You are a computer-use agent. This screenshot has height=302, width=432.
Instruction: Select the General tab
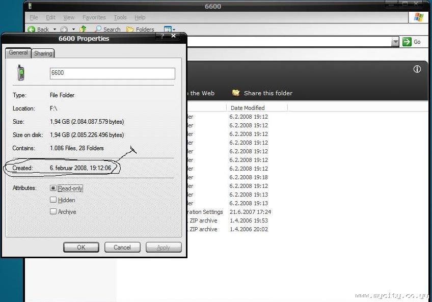tap(18, 52)
